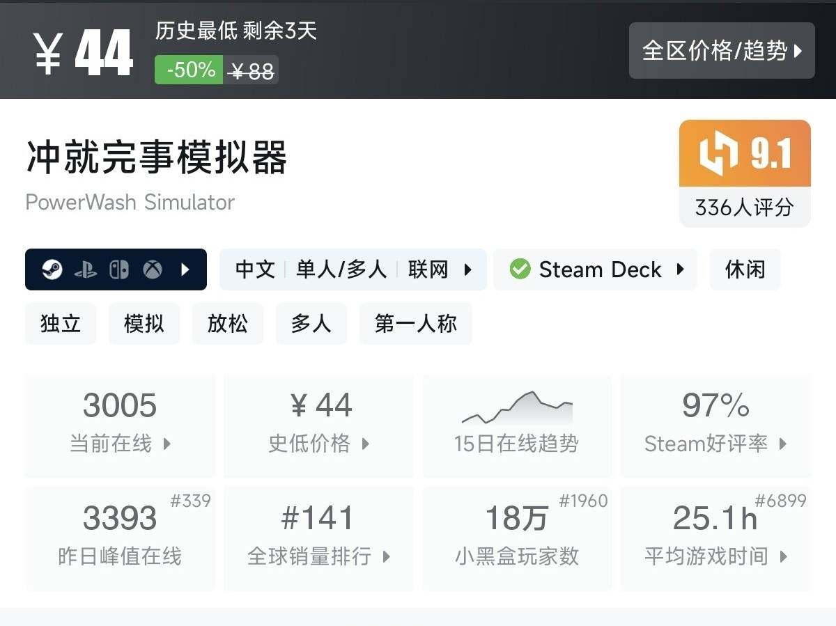Expand the language and multiplayer info arrow
This screenshot has width=836, height=626.
468,269
